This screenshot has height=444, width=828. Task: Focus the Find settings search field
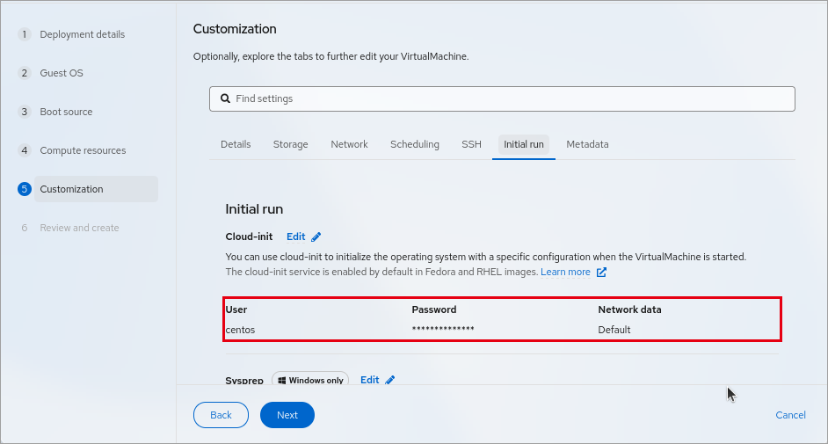[502, 98]
